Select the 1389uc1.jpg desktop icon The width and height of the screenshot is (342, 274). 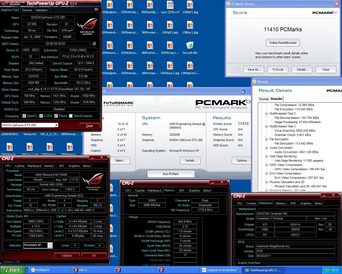(x=190, y=28)
